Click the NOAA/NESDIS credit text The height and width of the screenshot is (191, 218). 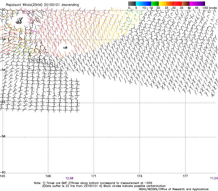click(174, 189)
